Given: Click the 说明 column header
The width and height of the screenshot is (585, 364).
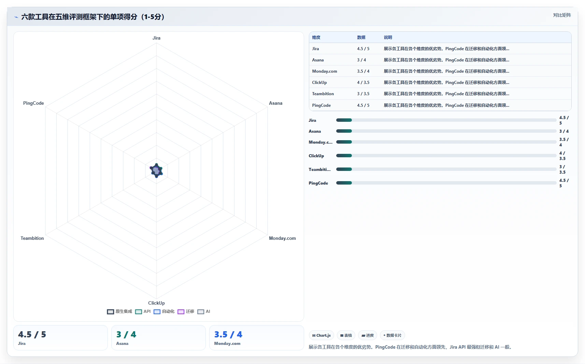Looking at the screenshot, I should click(388, 38).
